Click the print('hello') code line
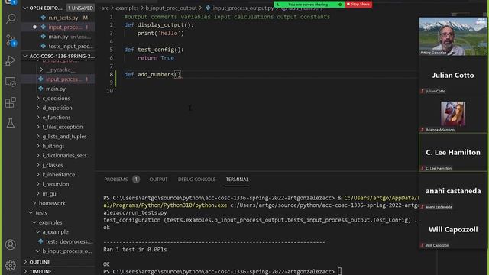The height and width of the screenshot is (275, 489). [160, 33]
